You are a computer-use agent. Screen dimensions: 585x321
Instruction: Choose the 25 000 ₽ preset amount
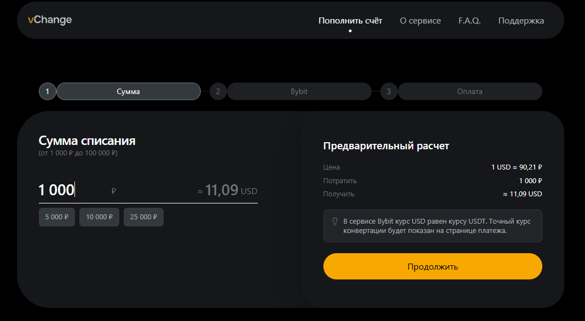click(143, 217)
